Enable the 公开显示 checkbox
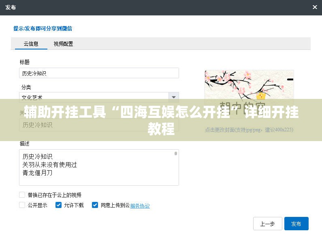Image resolution: width=322 pixels, height=240 pixels. click(x=22, y=205)
